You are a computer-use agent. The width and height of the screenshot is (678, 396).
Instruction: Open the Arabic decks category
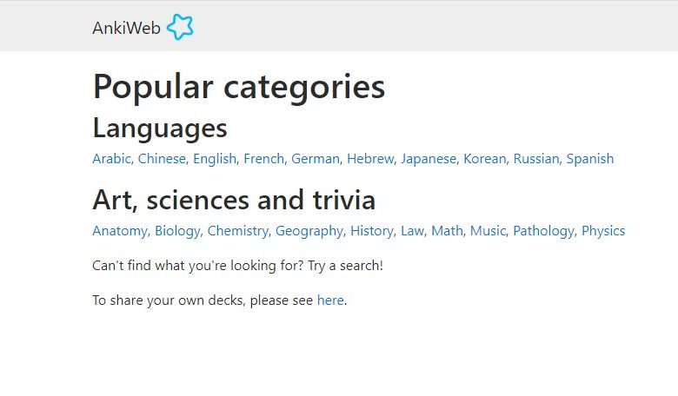point(111,158)
